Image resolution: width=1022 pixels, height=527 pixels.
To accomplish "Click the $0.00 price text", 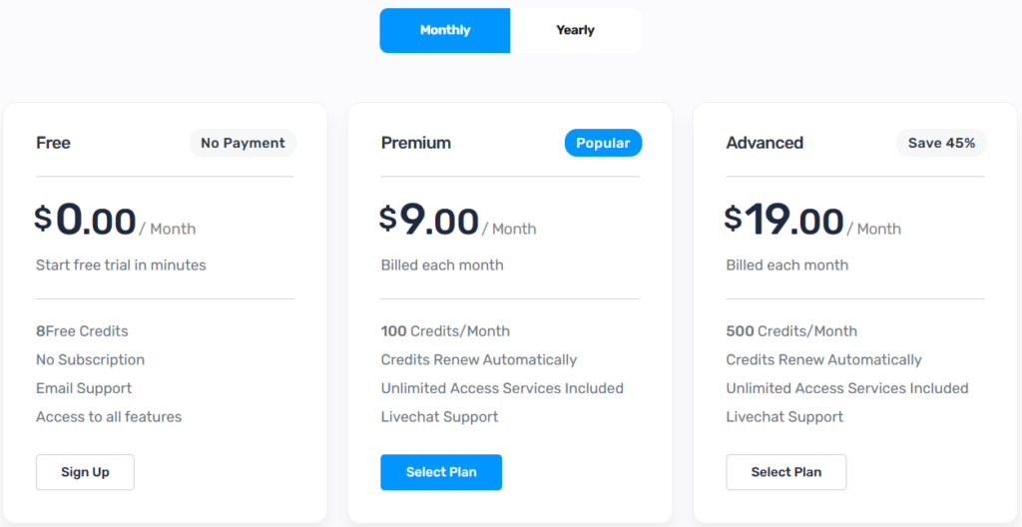I will tap(86, 221).
